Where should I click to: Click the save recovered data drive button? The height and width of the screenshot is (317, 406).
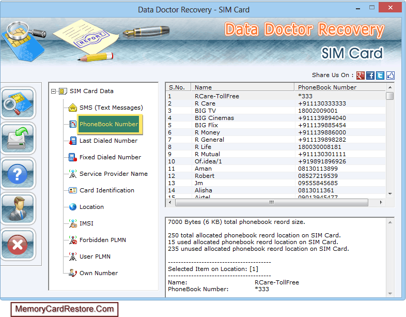[18, 139]
